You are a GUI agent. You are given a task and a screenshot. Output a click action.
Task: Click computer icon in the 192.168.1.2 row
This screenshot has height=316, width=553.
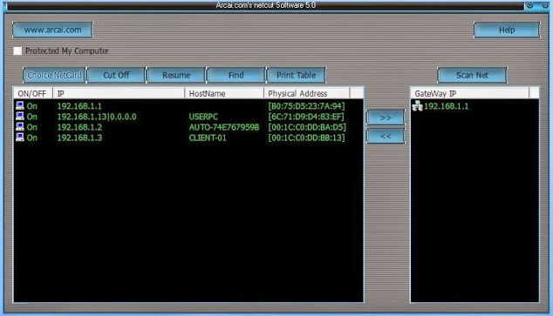[x=20, y=127]
